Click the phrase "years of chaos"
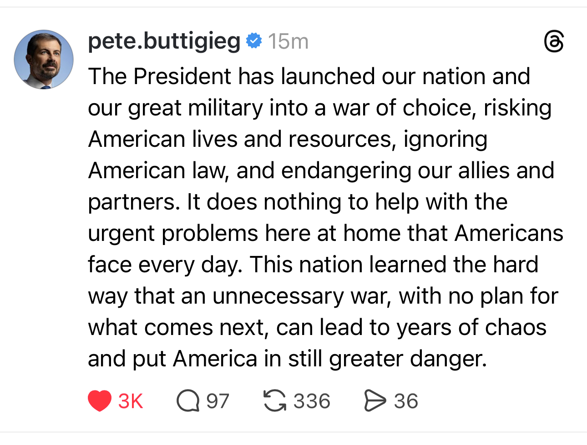This screenshot has height=445, width=587. click(471, 328)
